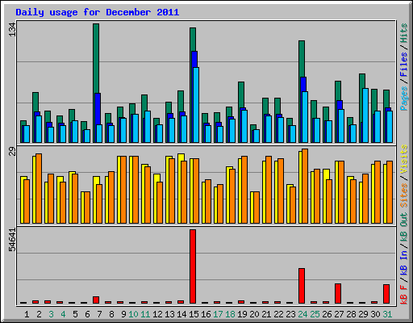Image resolution: width=413 pixels, height=323 pixels.
Task: Click the day 10 axis label
Action: point(133,314)
